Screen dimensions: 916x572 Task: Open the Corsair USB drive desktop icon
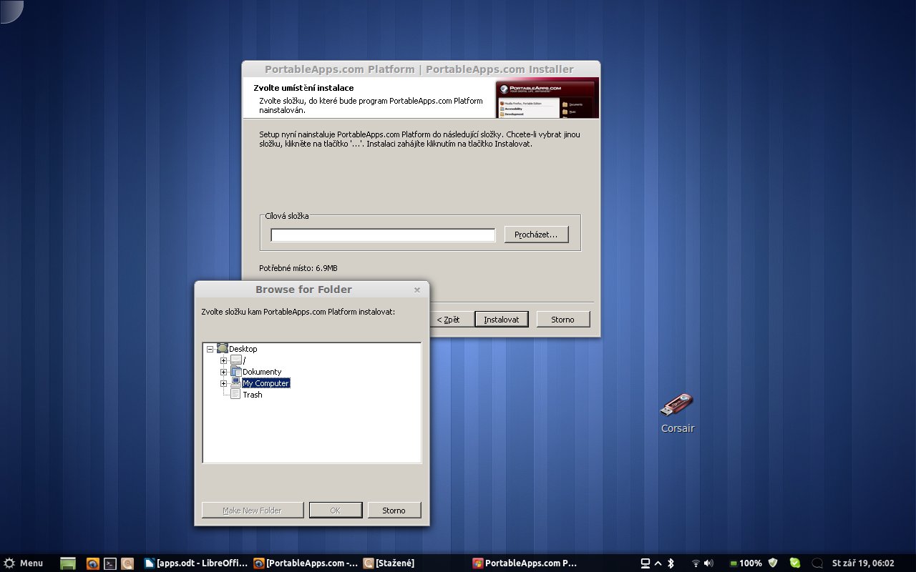click(676, 406)
